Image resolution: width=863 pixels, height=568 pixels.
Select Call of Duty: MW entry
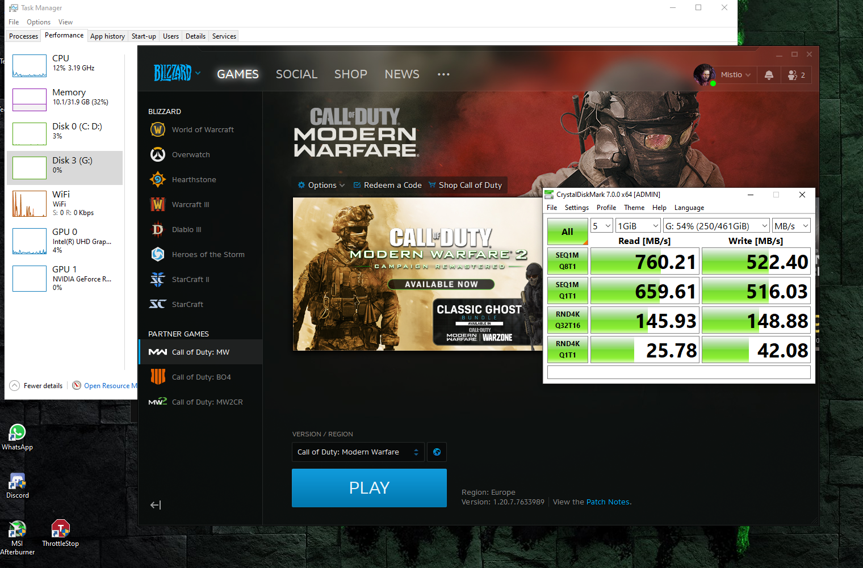(200, 352)
